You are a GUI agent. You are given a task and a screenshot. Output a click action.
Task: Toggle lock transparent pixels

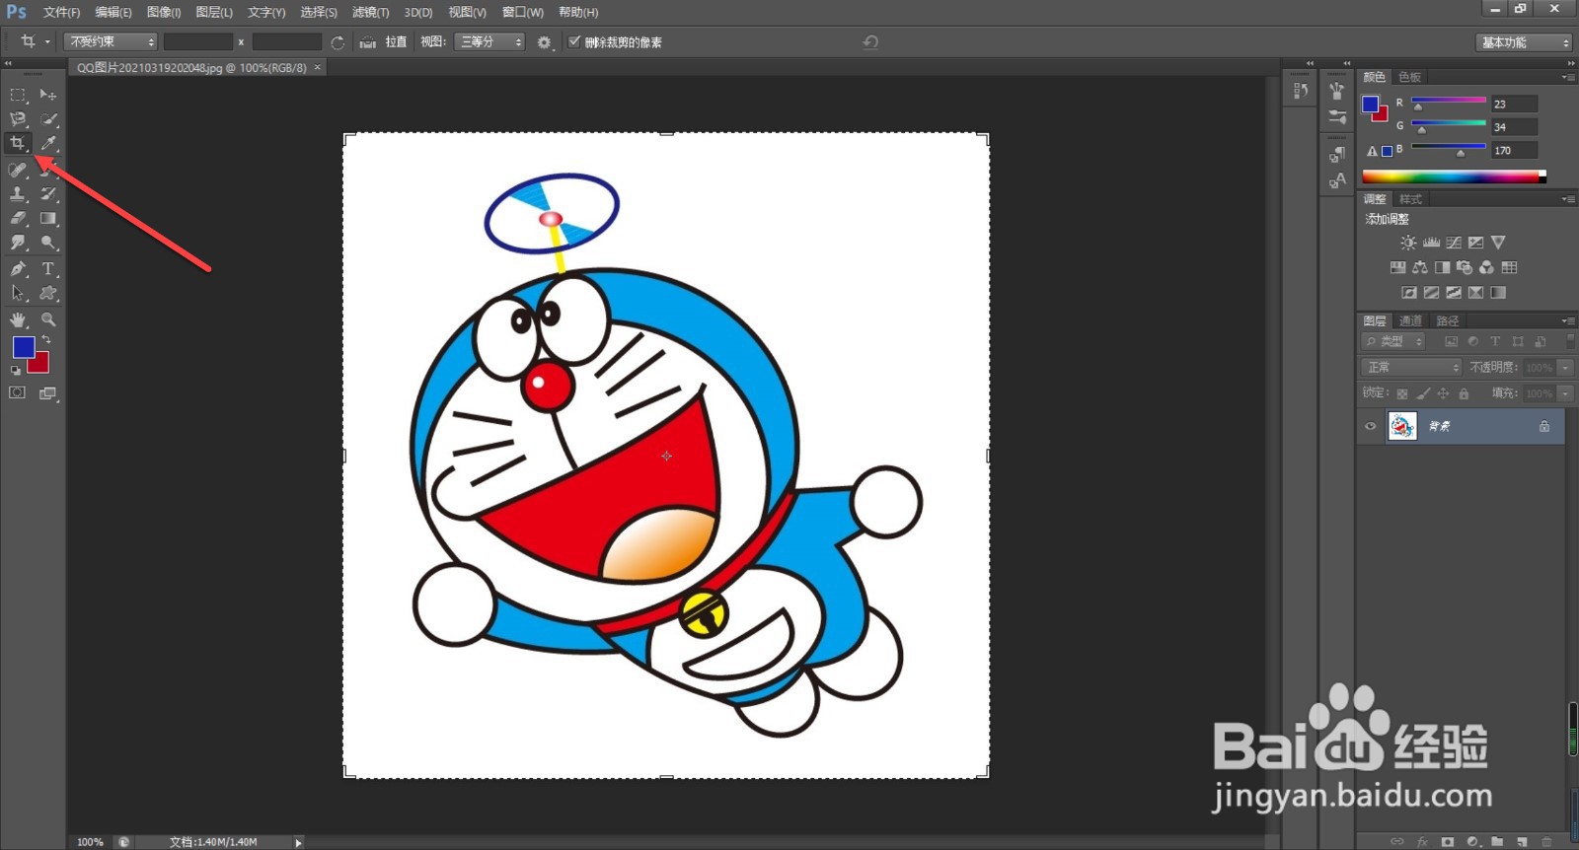[1402, 393]
